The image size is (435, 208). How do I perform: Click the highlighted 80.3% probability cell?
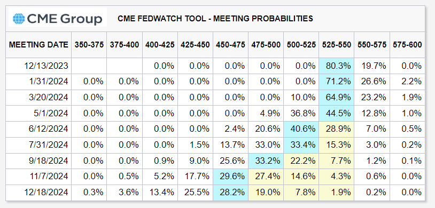point(337,66)
